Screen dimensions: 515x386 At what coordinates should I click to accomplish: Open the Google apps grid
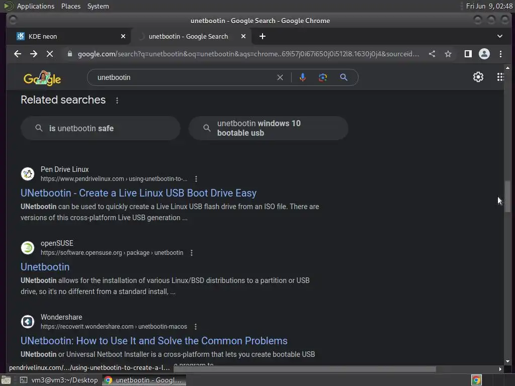pyautogui.click(x=500, y=77)
